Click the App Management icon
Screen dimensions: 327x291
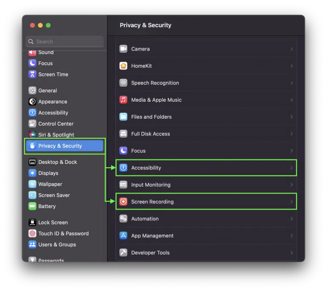click(x=123, y=236)
